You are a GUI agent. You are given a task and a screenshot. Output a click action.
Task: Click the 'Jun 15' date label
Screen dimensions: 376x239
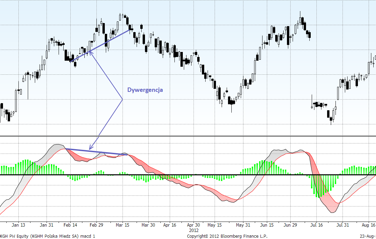267,225
